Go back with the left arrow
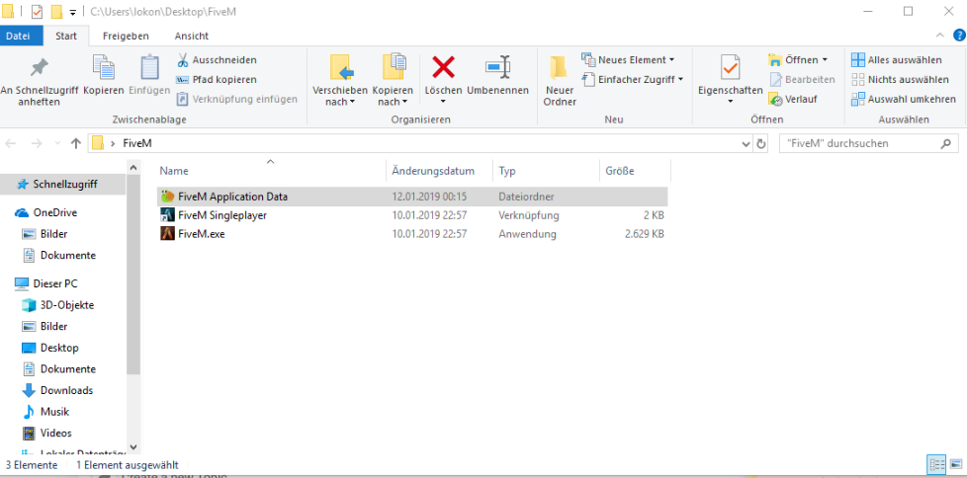Image resolution: width=967 pixels, height=478 pixels. click(11, 143)
